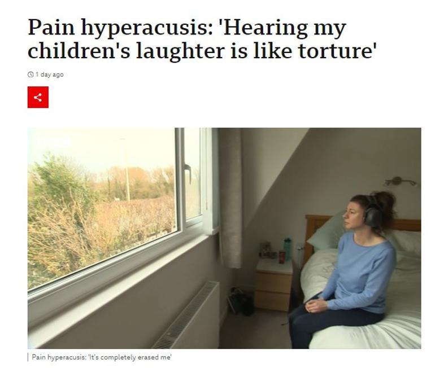Click the vertical bar before the caption
The image size is (435, 368).
(x=28, y=357)
